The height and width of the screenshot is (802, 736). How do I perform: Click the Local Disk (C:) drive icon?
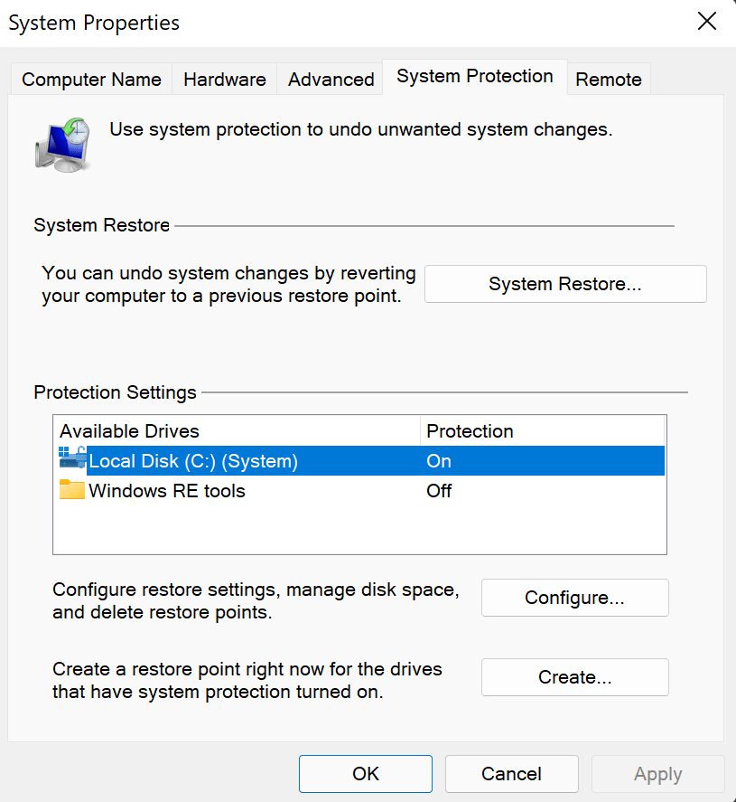click(x=72, y=460)
